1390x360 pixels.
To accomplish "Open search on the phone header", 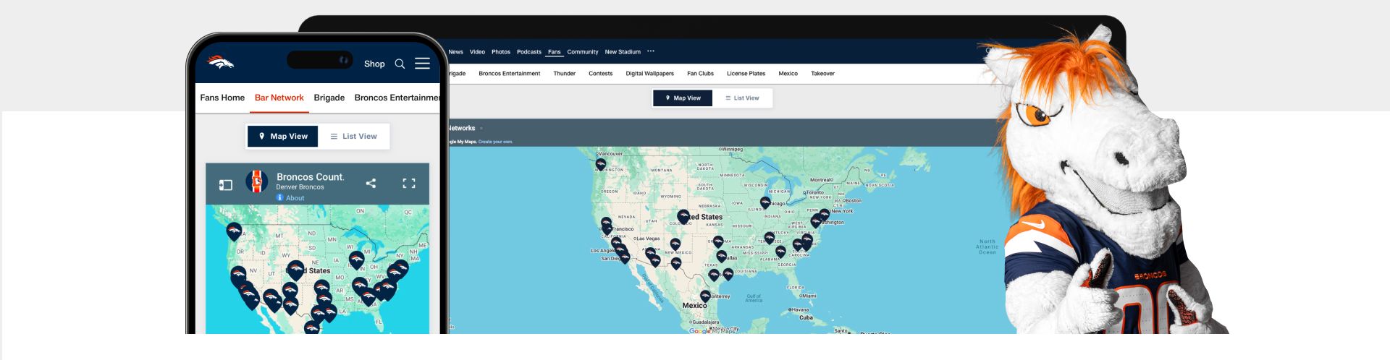I will click(400, 64).
